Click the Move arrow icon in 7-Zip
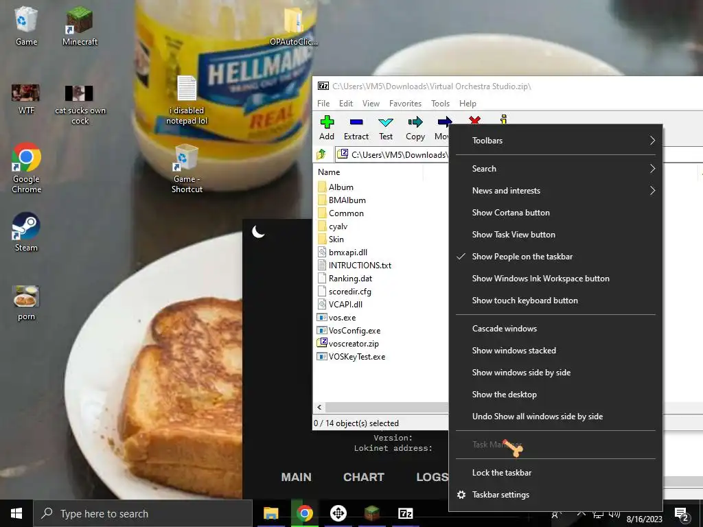Viewport: 703px width, 527px height. (444, 121)
